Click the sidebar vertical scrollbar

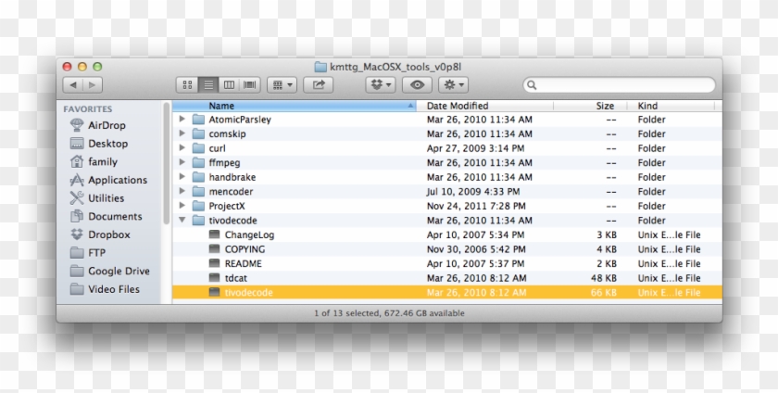click(166, 164)
